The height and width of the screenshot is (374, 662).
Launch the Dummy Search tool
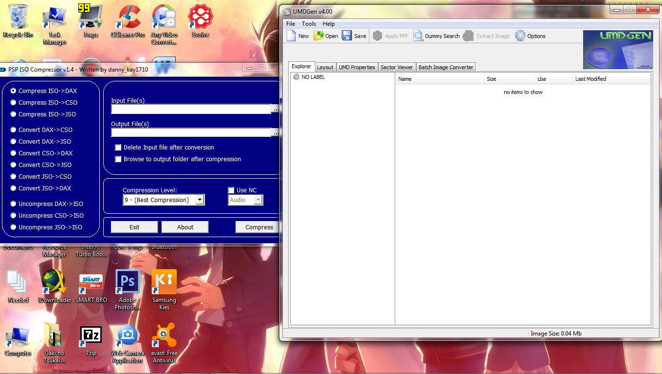419,36
